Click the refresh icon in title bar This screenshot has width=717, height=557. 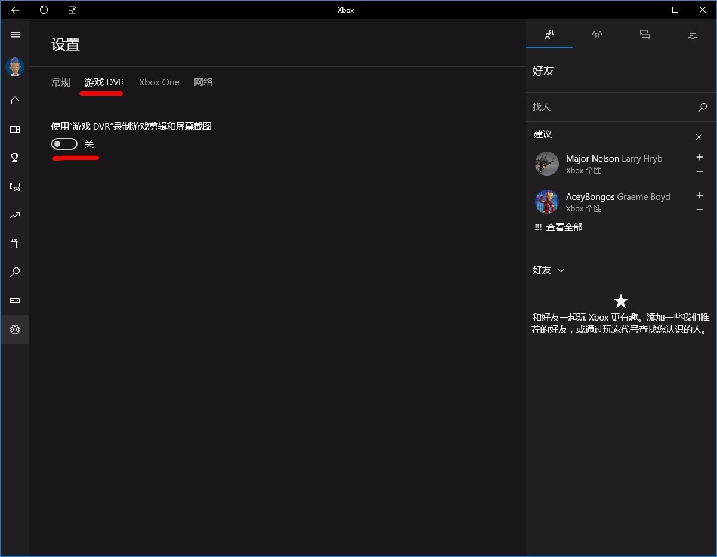tap(44, 10)
